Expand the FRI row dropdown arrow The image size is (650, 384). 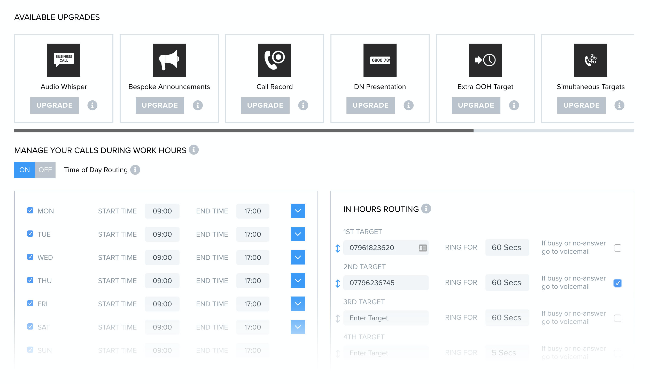pyautogui.click(x=298, y=304)
